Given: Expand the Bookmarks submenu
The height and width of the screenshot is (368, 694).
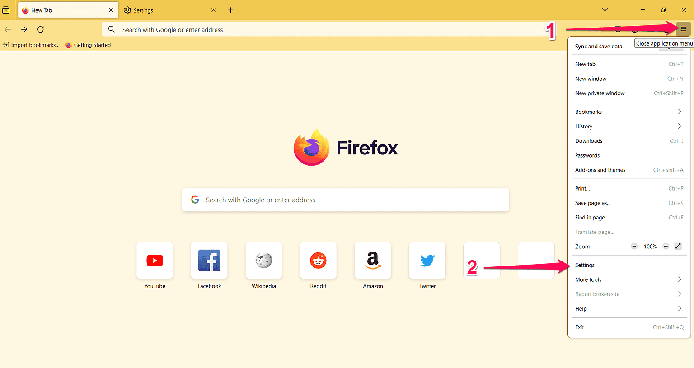Looking at the screenshot, I should [x=629, y=112].
